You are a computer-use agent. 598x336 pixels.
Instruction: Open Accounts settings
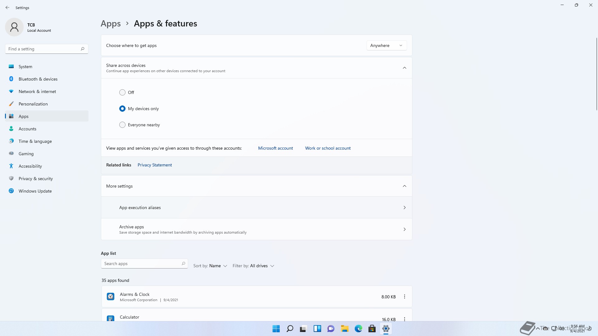[x=47, y=129]
